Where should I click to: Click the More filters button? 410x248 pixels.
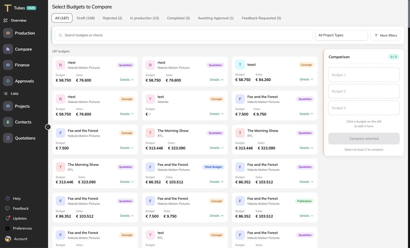pyautogui.click(x=386, y=35)
